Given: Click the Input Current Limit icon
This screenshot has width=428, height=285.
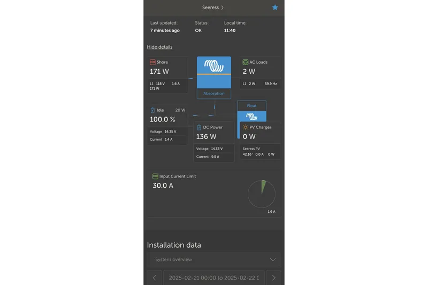Looking at the screenshot, I should coord(155,176).
